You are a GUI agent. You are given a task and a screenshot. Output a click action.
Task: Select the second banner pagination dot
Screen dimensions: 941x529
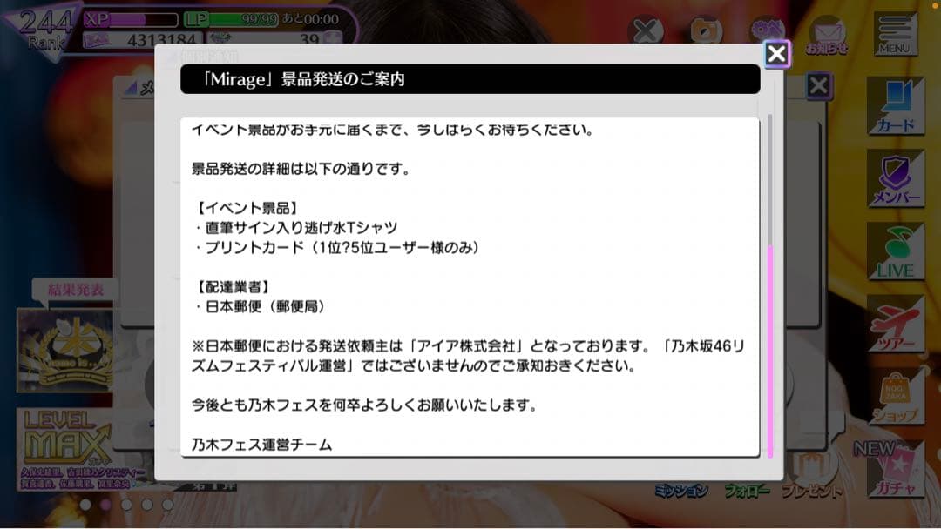pyautogui.click(x=106, y=505)
